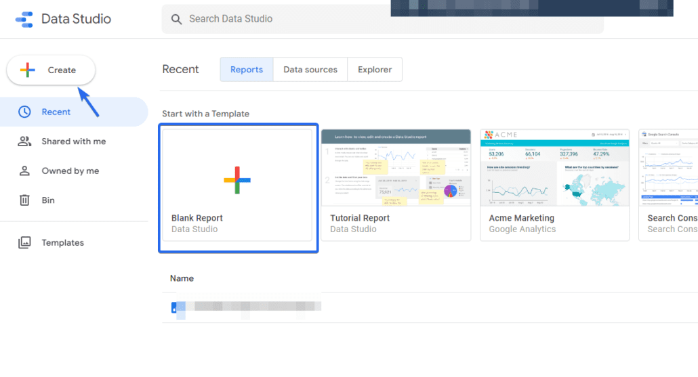Click the Create button
The width and height of the screenshot is (698, 377).
(x=51, y=70)
